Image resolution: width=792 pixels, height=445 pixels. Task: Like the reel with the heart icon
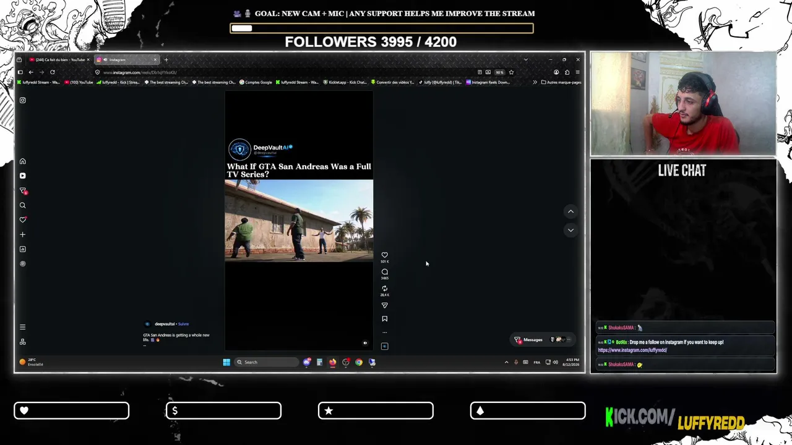pyautogui.click(x=384, y=255)
